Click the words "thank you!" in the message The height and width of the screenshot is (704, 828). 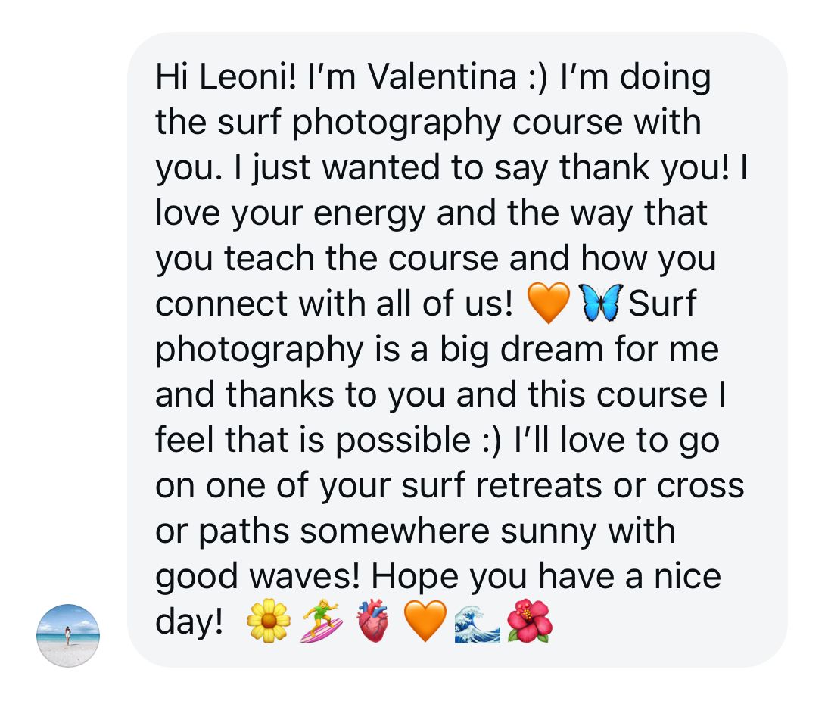pos(643,168)
